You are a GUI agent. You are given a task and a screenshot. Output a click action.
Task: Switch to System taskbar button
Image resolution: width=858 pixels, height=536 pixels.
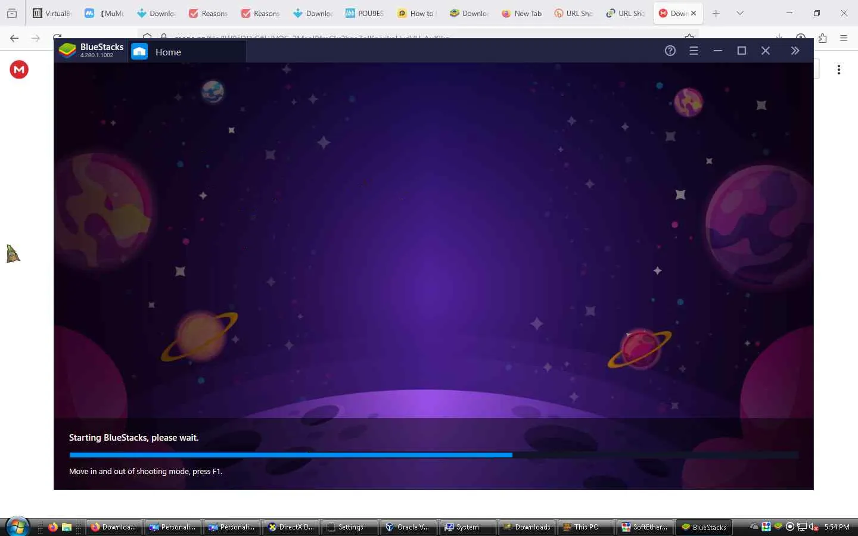[x=468, y=527]
